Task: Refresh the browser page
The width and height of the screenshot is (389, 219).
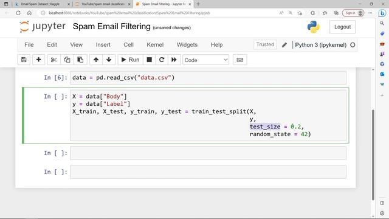Action: (x=18, y=13)
